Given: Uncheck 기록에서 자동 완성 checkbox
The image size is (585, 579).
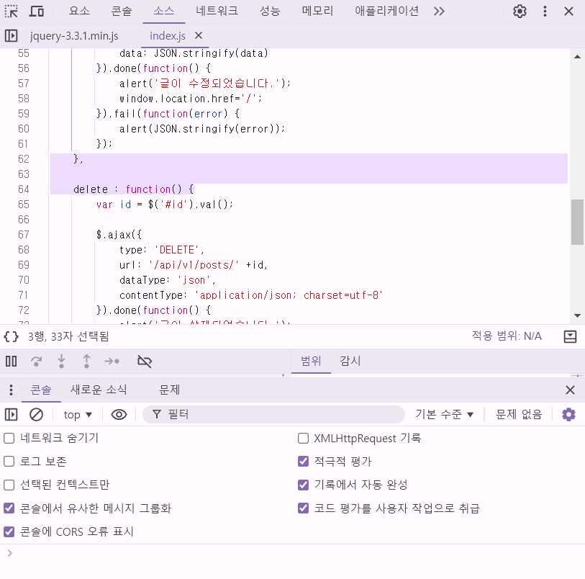Looking at the screenshot, I should (304, 485).
